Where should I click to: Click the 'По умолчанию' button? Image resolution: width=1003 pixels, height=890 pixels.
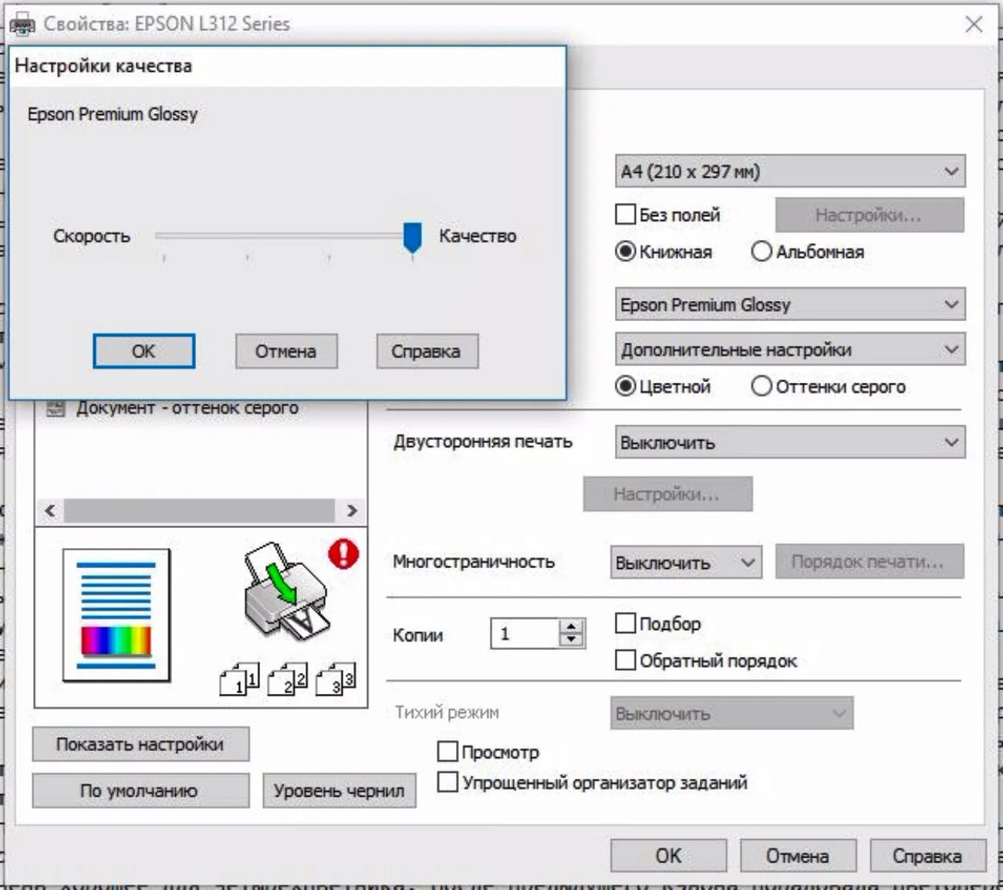pyautogui.click(x=140, y=790)
